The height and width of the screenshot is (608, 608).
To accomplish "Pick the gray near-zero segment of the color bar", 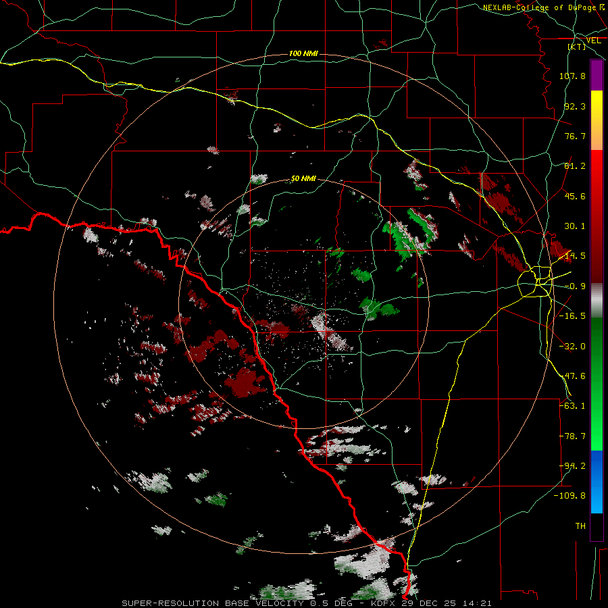I will (597, 300).
